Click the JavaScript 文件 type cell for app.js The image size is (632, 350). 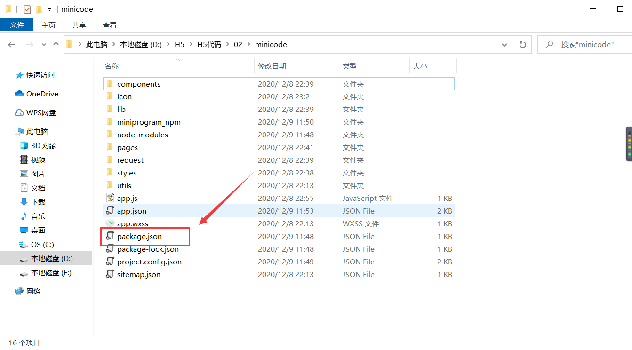(x=368, y=198)
